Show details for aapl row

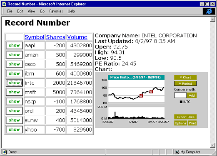pyautogui.click(x=14, y=45)
